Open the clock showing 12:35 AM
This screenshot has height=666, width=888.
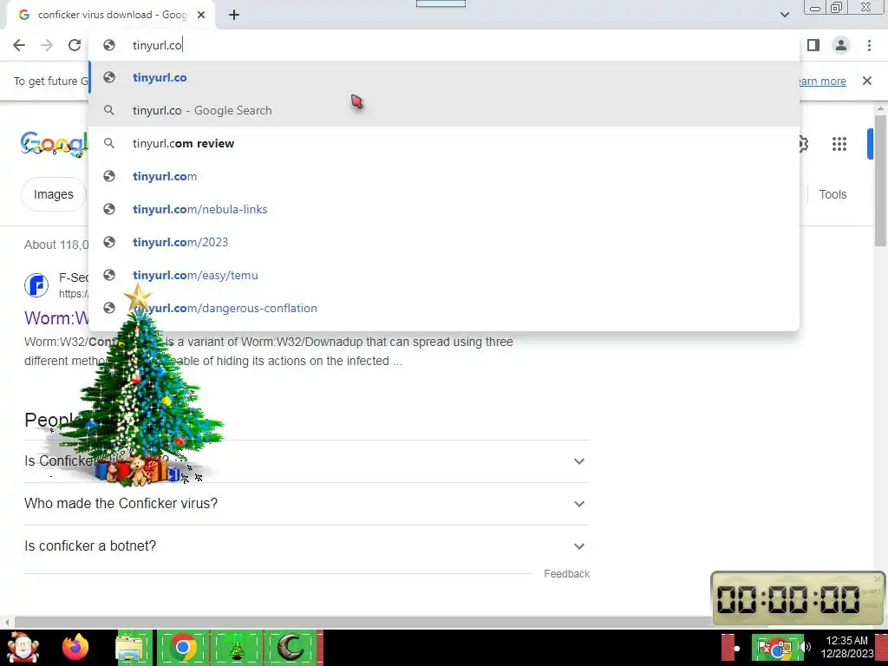tap(846, 647)
